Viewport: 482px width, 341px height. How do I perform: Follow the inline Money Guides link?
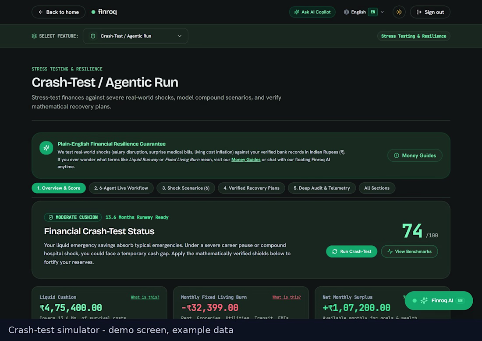click(246, 160)
